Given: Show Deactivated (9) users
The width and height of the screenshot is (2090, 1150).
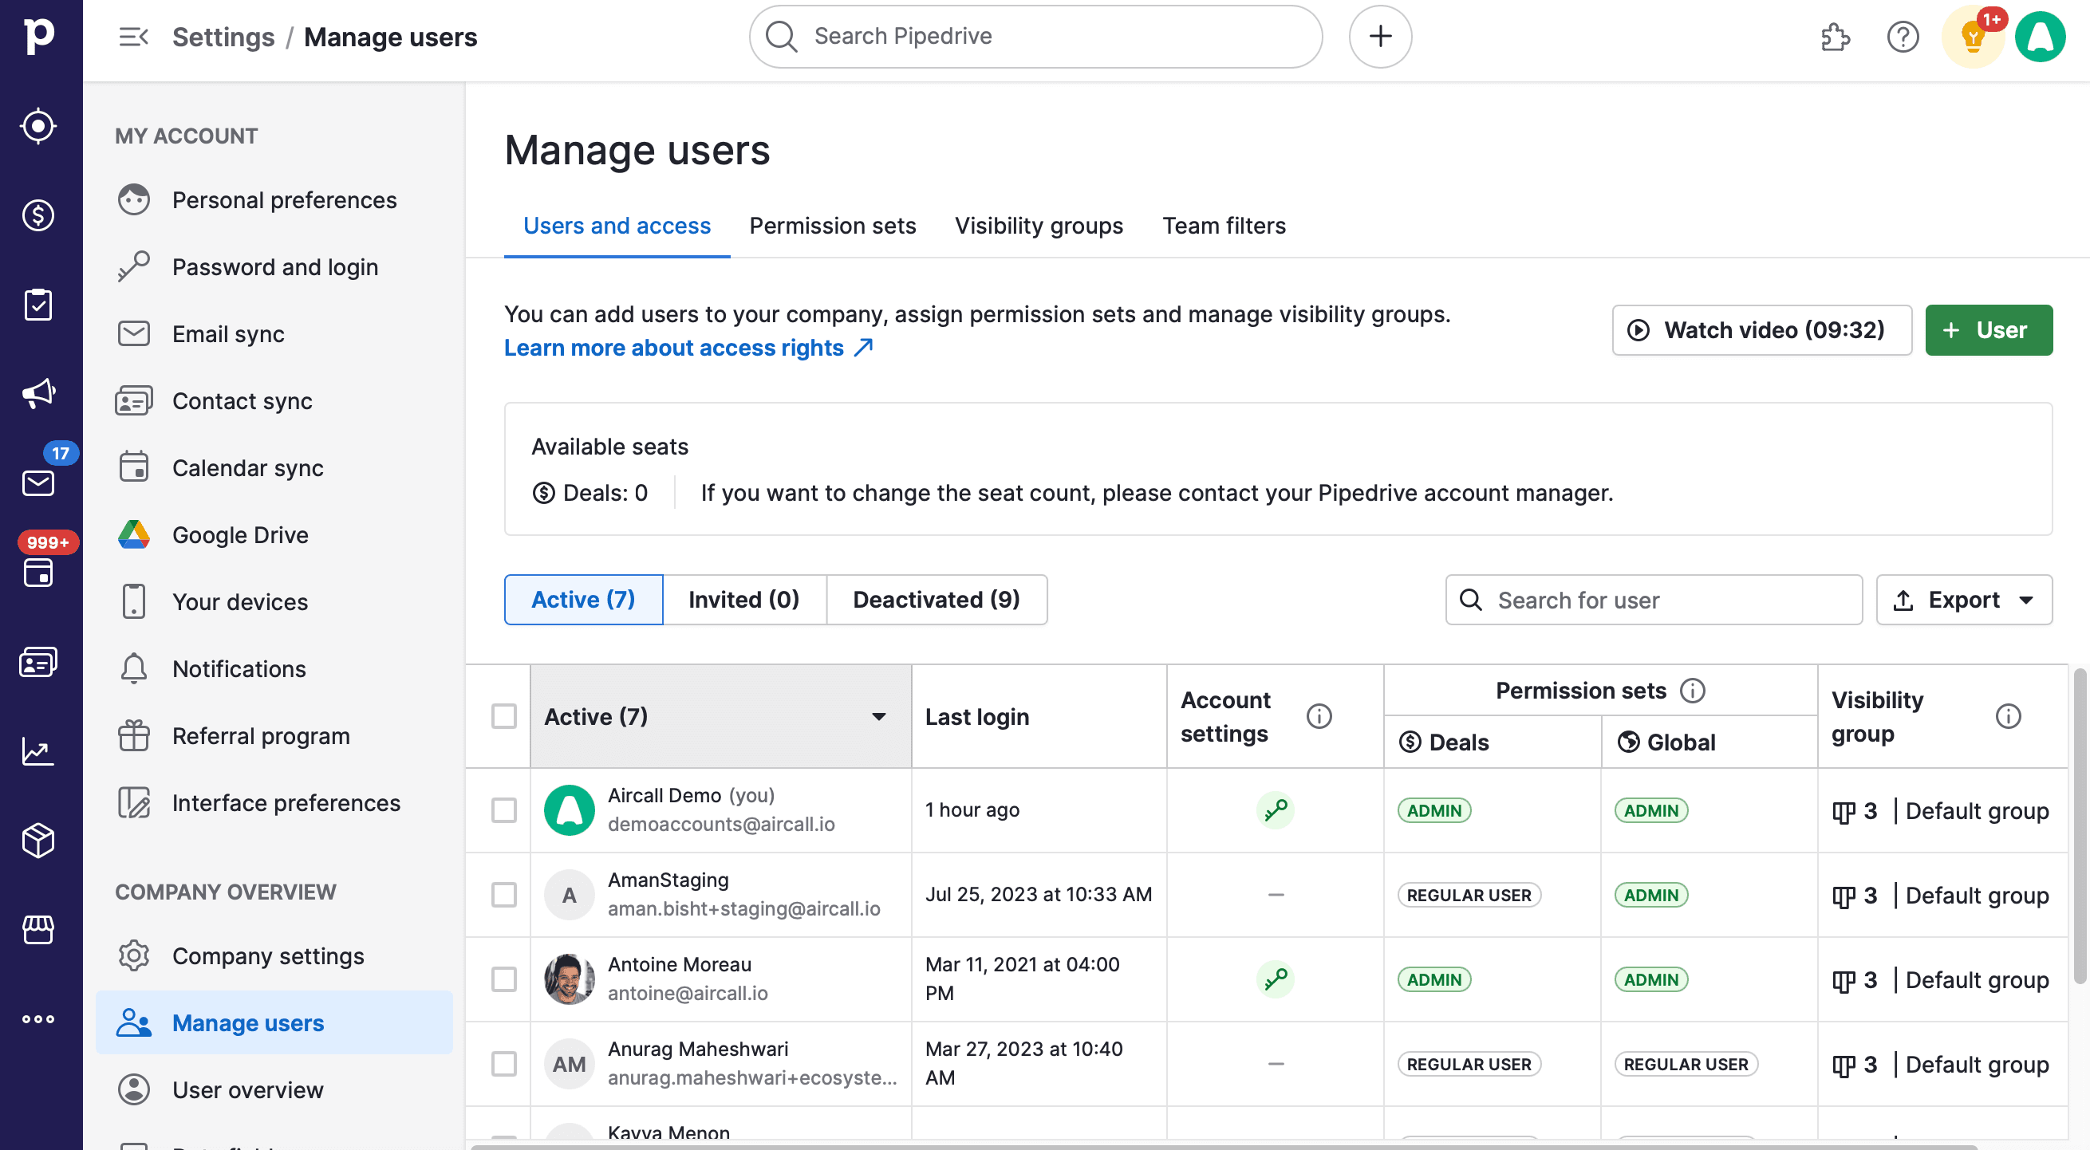Looking at the screenshot, I should click(x=937, y=600).
